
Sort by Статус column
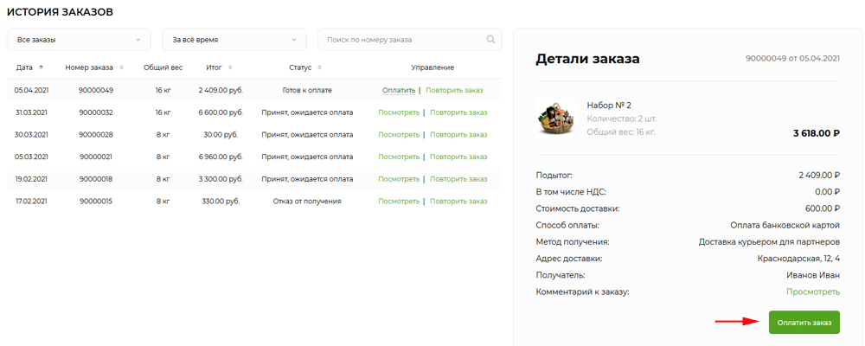(319, 67)
